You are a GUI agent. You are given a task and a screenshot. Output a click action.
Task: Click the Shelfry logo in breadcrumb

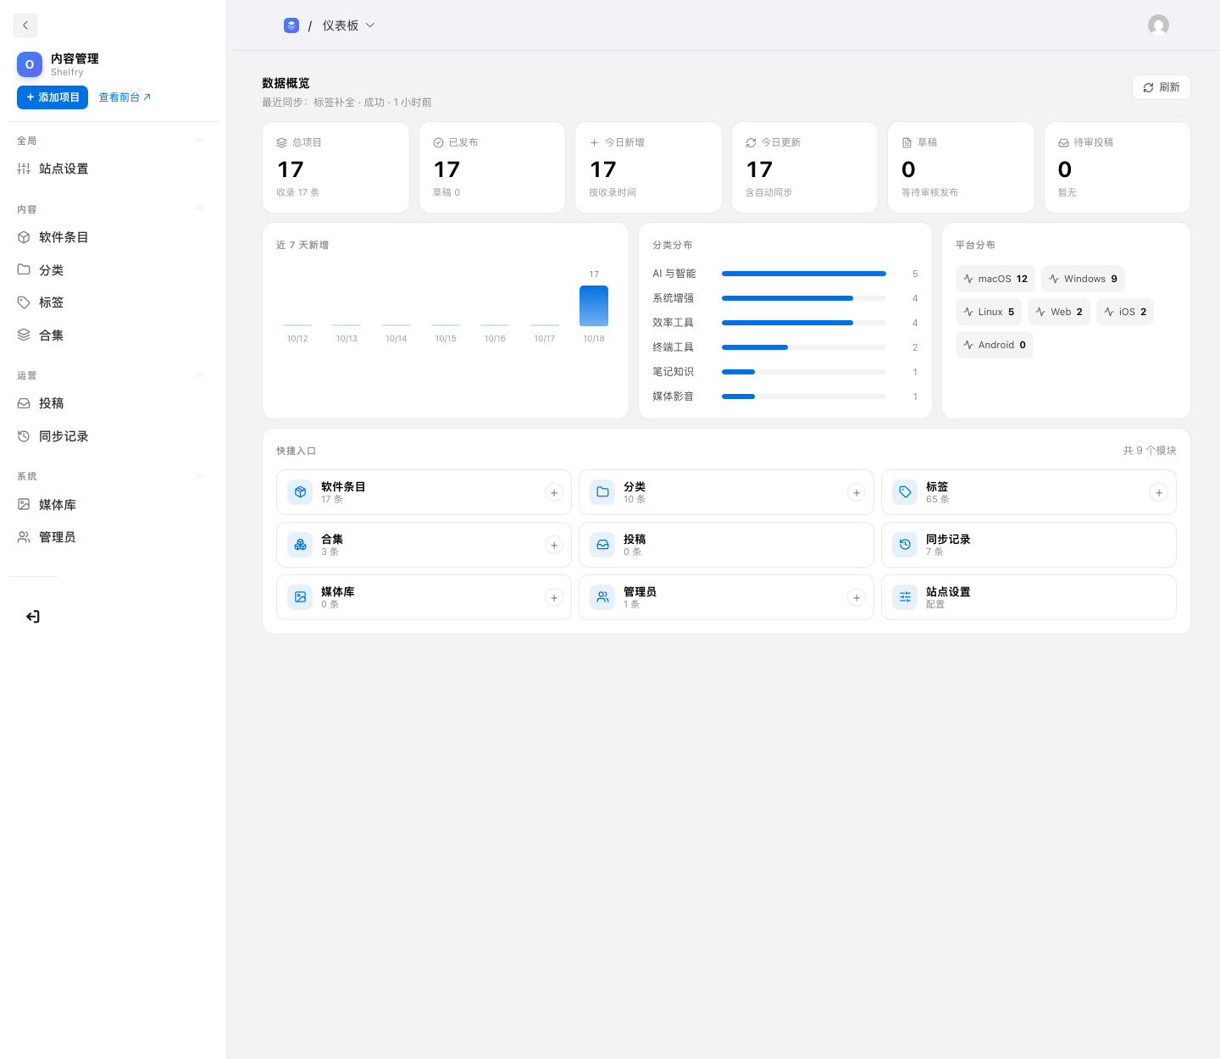[x=291, y=25]
